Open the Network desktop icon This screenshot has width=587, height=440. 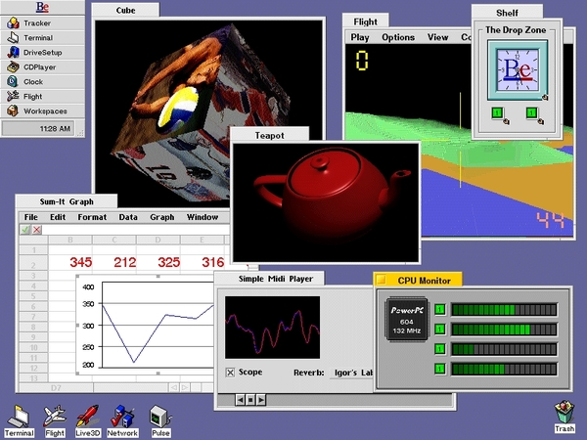point(122,416)
